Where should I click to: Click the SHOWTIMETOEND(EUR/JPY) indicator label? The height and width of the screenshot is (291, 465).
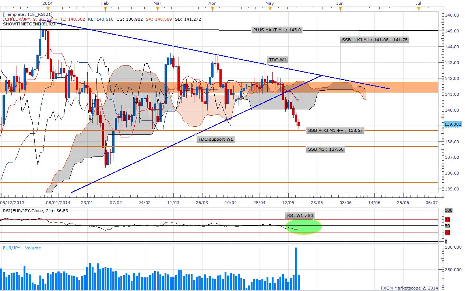pyautogui.click(x=32, y=24)
